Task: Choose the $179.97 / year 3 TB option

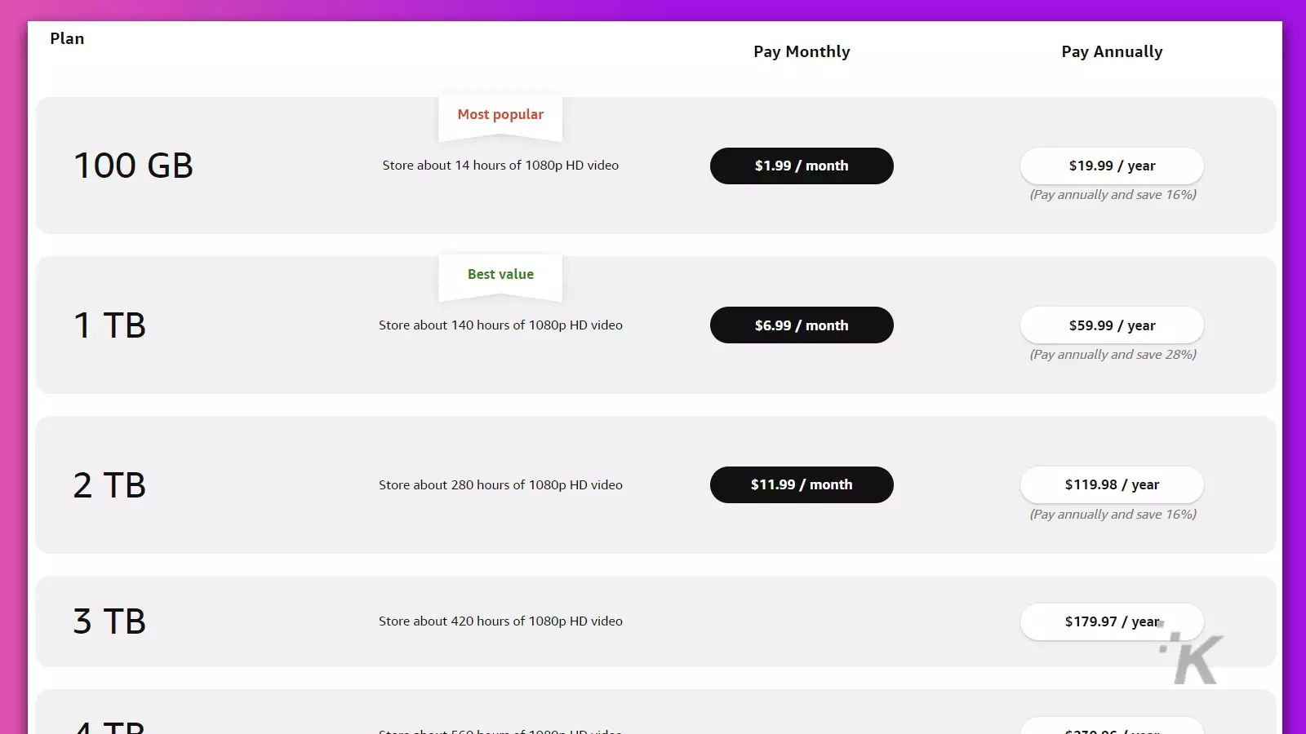Action: [x=1112, y=621]
